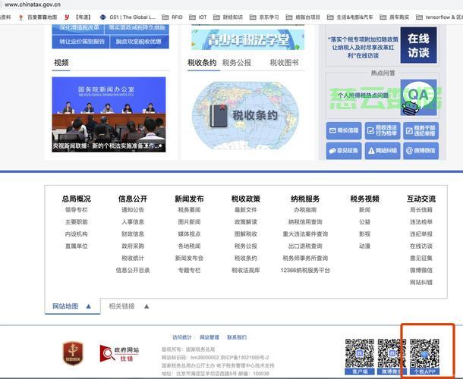
Task: Open the 意见征集 feedback icon button
Action: [344, 150]
